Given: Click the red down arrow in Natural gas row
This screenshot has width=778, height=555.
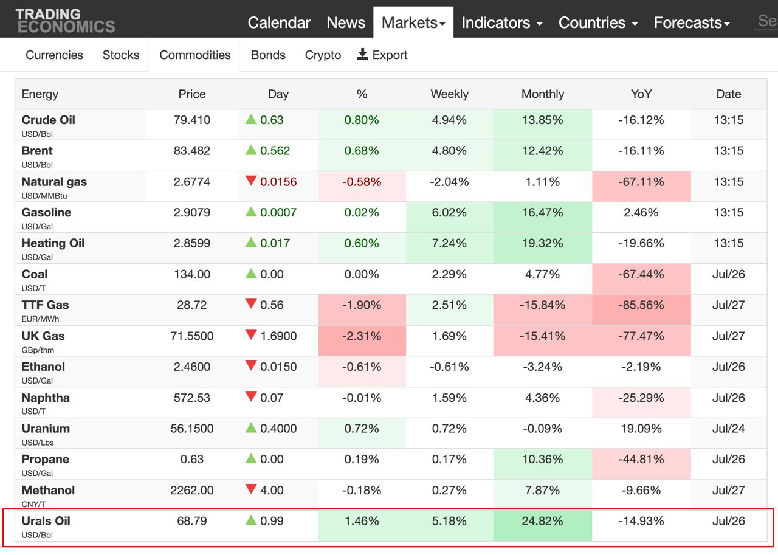Looking at the screenshot, I should click(x=251, y=181).
